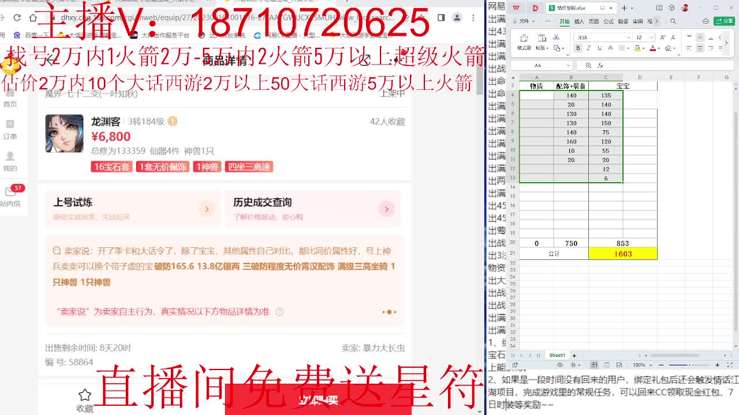Open 站内信 messages with badge 57
The height and width of the screenshot is (415, 739).
pos(10,197)
